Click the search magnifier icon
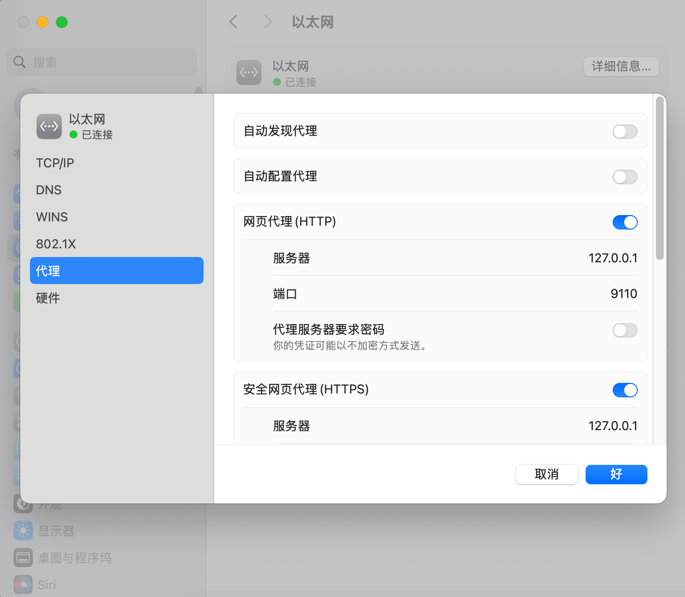Viewport: 685px width, 597px height. 19,62
